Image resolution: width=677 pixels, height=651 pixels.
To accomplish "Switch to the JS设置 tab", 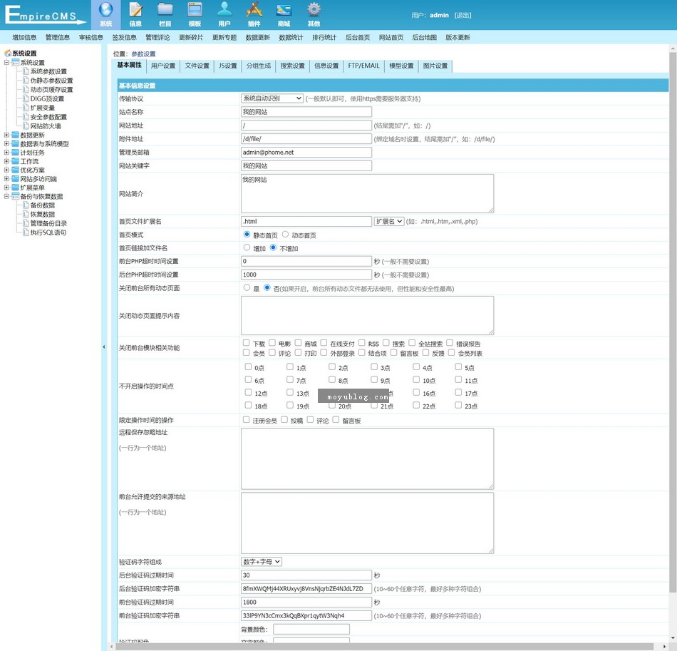I will (x=227, y=66).
